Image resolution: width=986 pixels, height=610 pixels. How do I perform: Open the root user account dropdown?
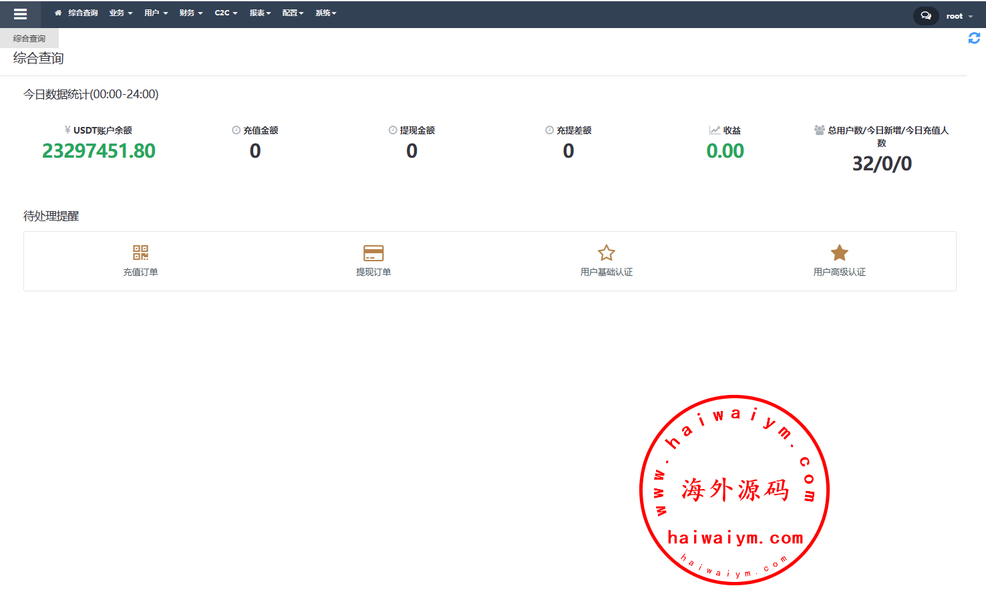(959, 16)
